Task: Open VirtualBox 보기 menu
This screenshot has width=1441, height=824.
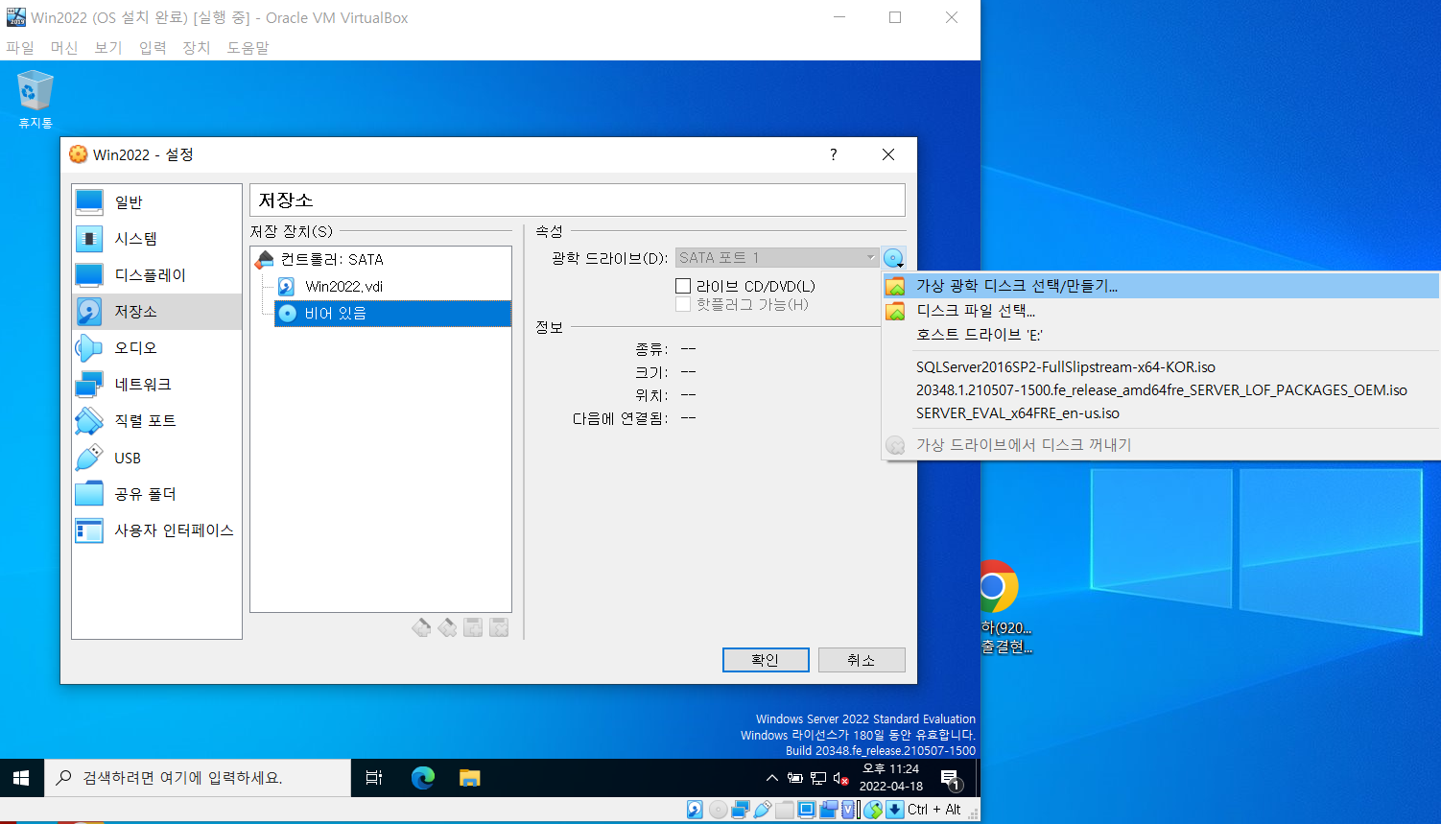Action: pyautogui.click(x=108, y=47)
